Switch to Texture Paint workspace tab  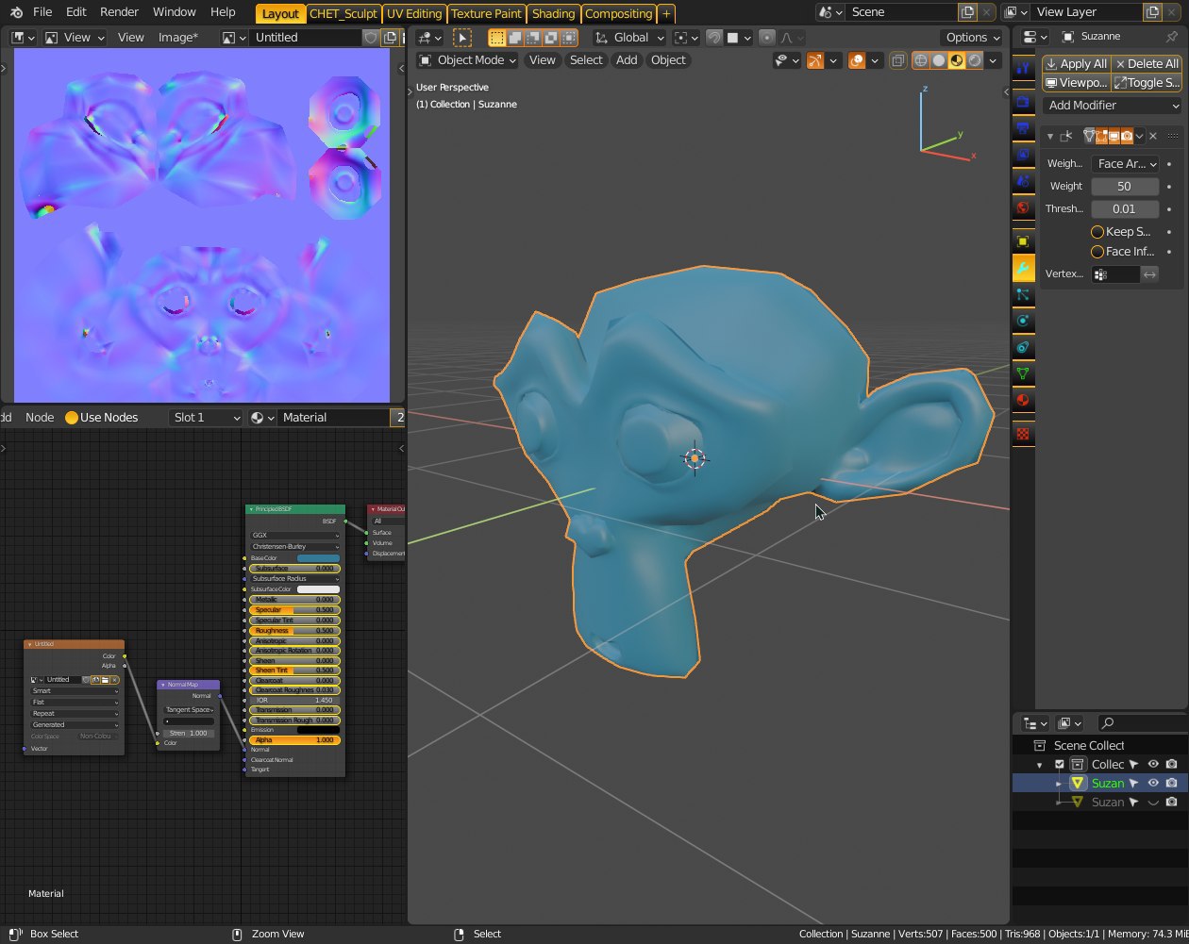point(487,13)
